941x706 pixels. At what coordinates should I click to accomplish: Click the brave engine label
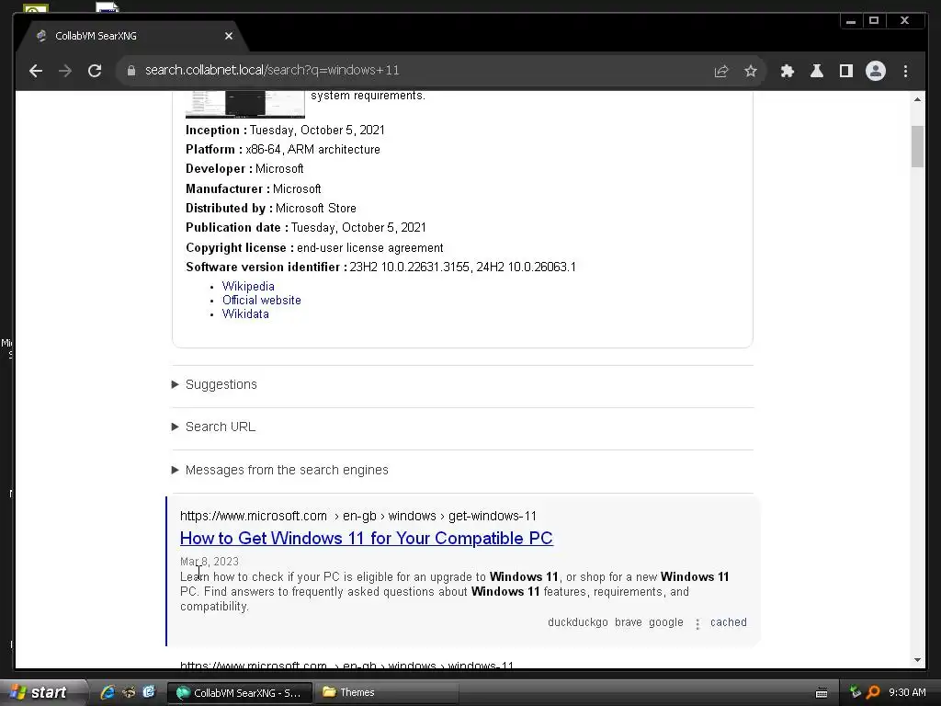point(629,622)
